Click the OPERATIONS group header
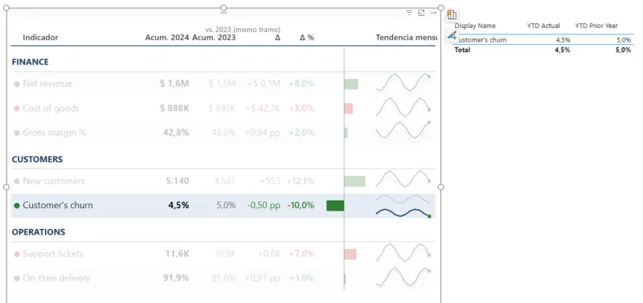 tap(39, 232)
